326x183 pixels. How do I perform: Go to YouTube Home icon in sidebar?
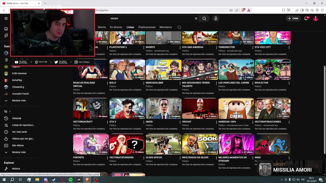[x=6, y=28]
